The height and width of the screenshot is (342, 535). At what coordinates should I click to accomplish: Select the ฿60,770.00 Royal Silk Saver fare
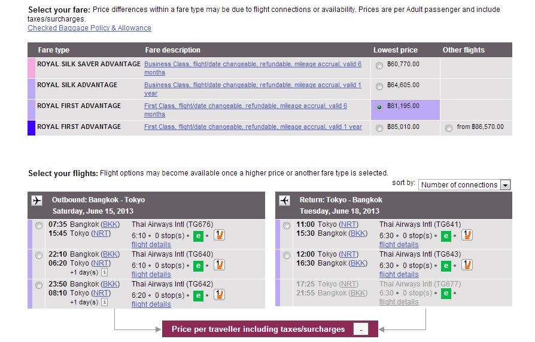click(379, 66)
